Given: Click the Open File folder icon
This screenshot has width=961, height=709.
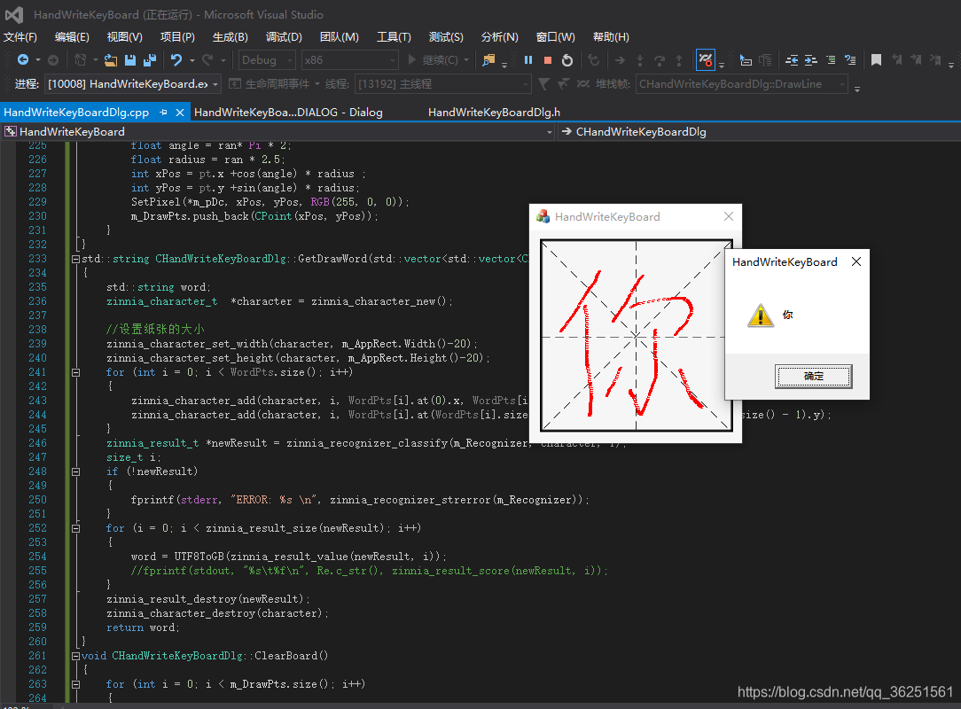Looking at the screenshot, I should (110, 60).
